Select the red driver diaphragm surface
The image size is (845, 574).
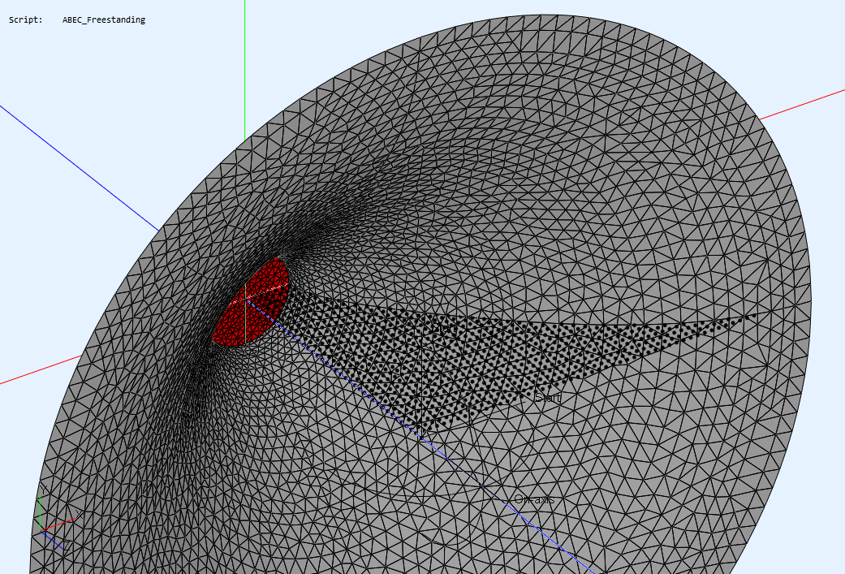251,303
